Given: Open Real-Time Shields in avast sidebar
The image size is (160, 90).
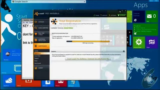Looking at the screenshot, I should [41, 34].
